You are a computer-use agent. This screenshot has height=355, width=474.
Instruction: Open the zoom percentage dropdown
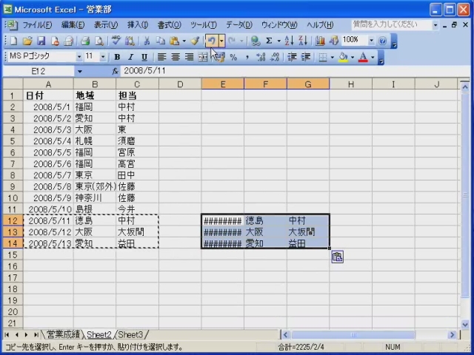372,41
